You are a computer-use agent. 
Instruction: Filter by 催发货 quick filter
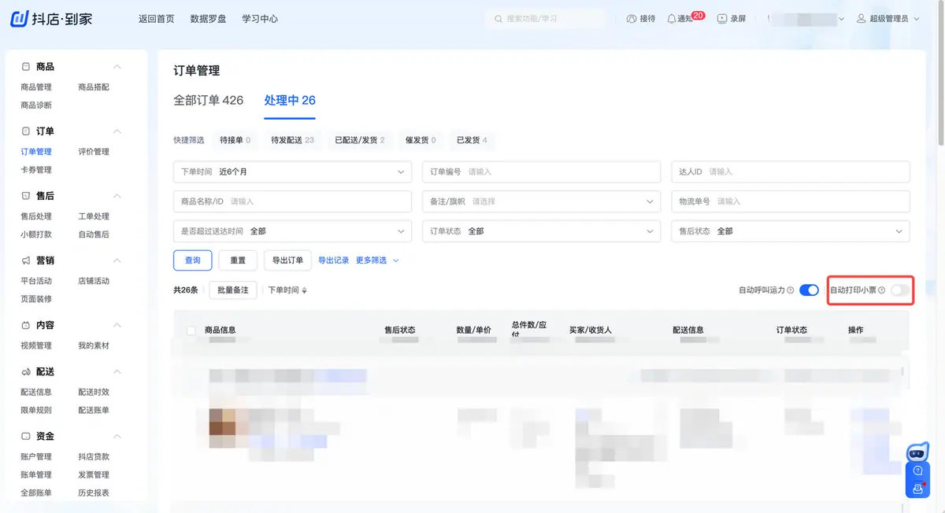point(421,140)
